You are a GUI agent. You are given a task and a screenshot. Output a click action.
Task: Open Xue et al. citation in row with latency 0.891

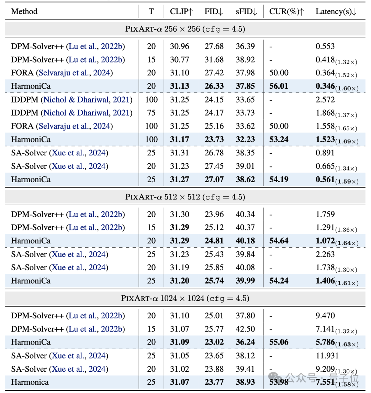tap(79, 153)
